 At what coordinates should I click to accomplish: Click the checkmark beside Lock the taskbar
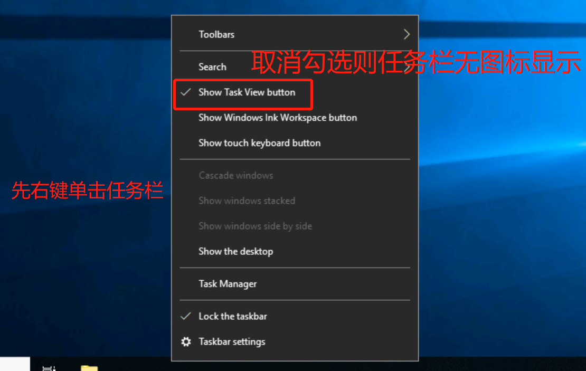185,316
